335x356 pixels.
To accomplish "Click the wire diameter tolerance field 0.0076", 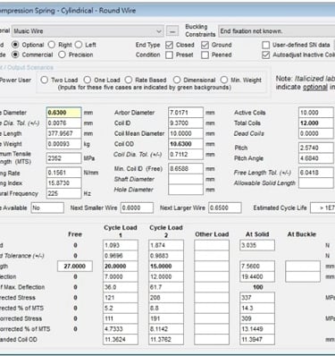I will (x=63, y=123).
